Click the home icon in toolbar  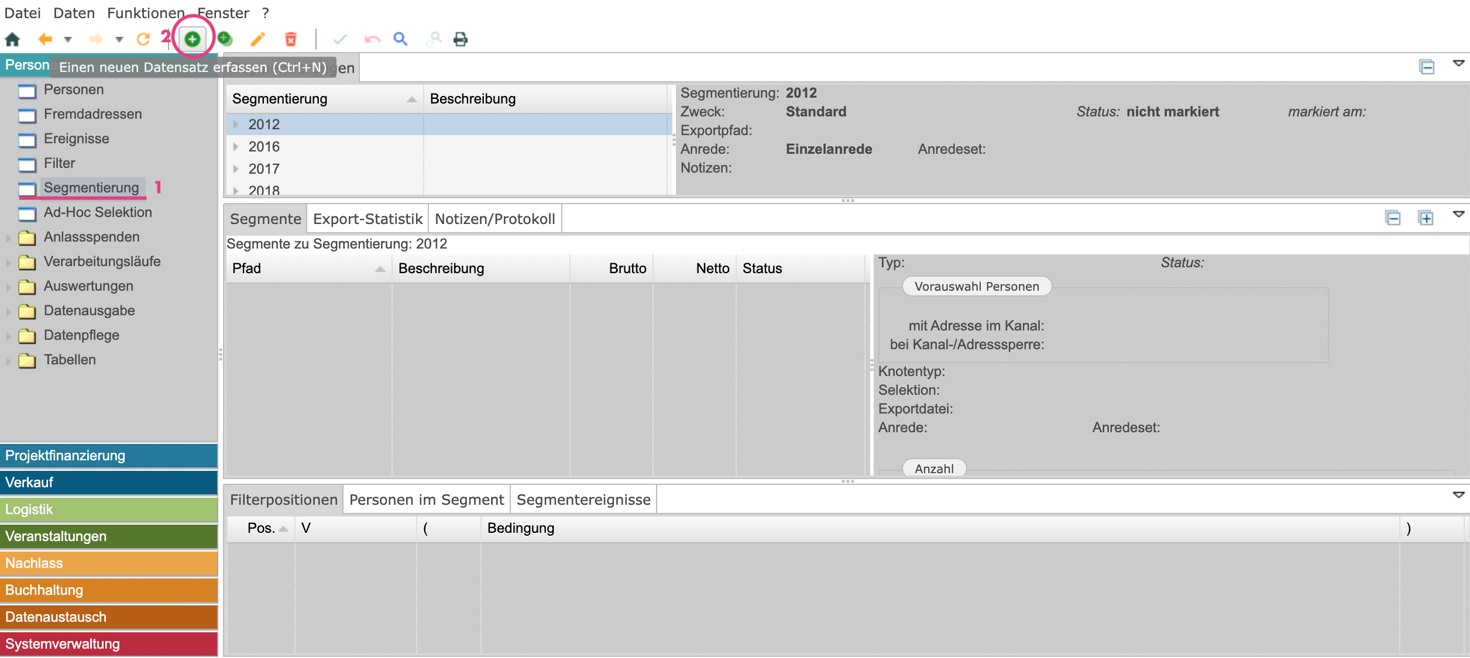coord(12,39)
